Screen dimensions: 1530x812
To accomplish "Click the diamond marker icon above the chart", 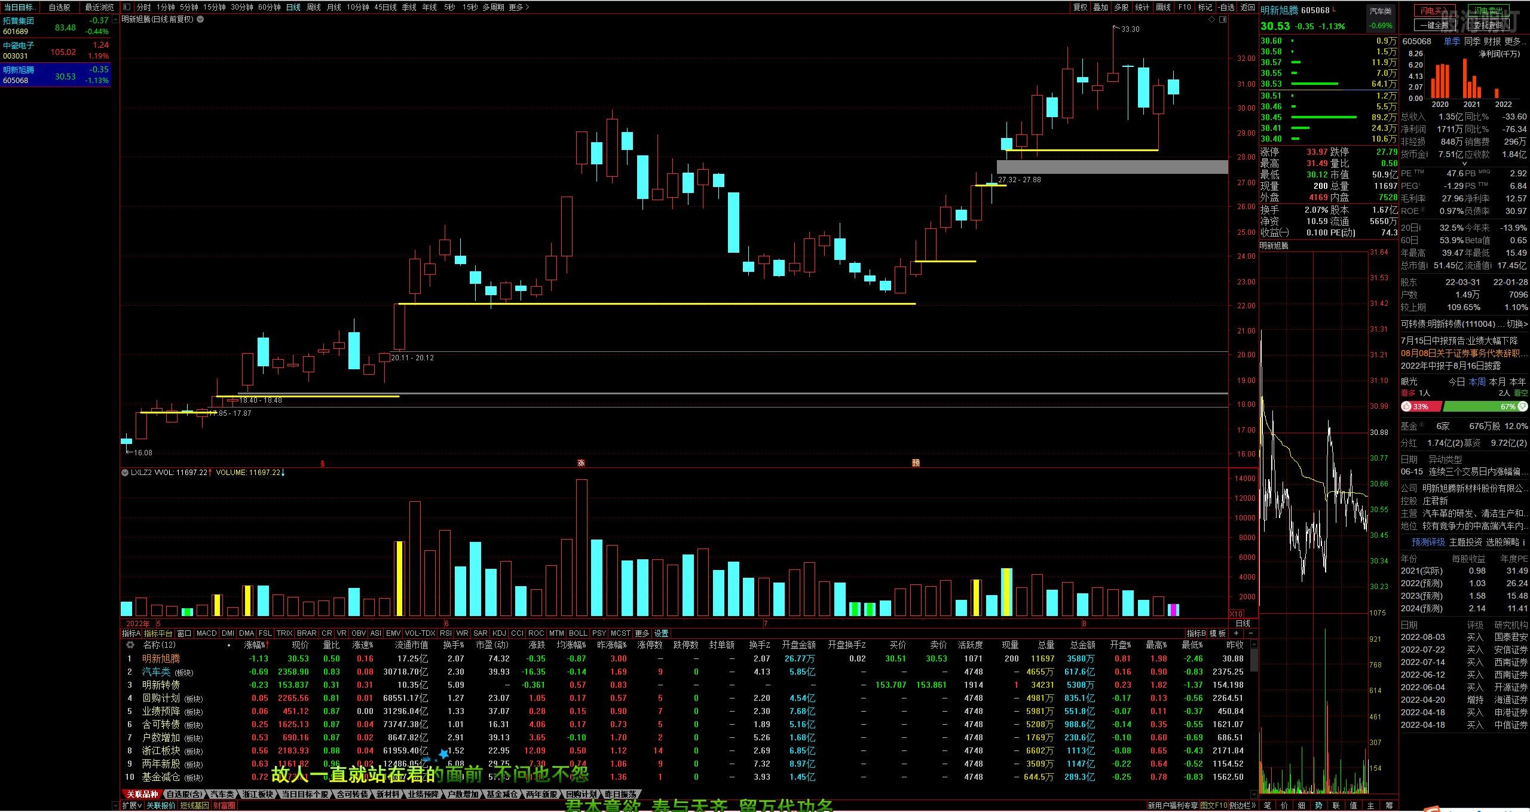I will (x=1212, y=20).
